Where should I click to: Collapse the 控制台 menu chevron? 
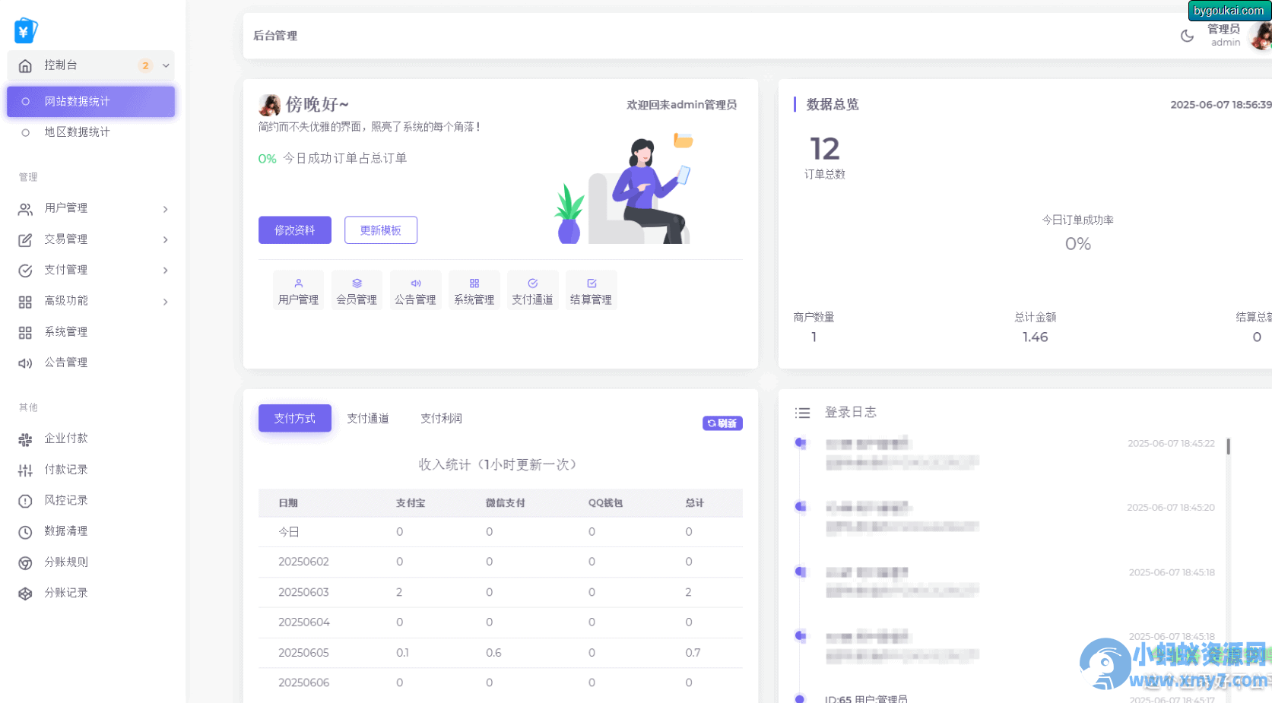[166, 65]
